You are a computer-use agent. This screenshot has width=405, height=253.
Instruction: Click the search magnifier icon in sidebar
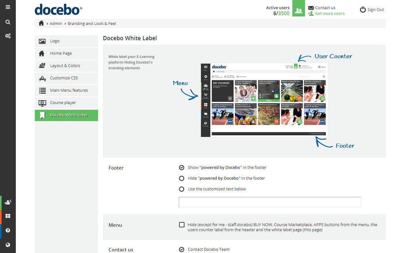pos(8,22)
